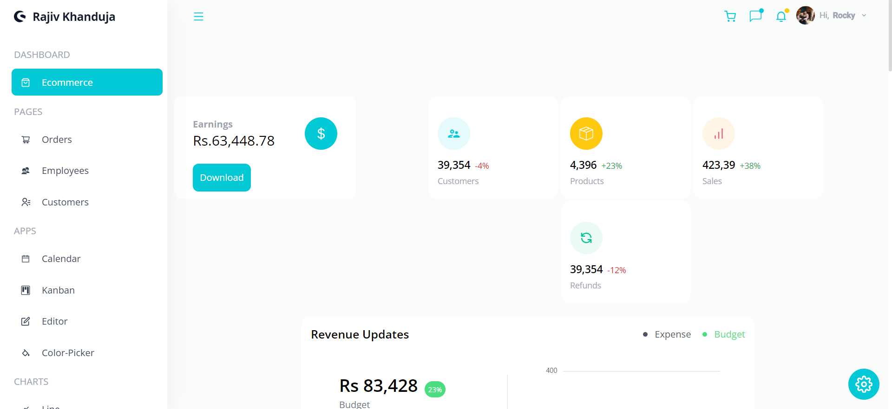
Task: Click the 23% green badge
Action: pos(435,390)
